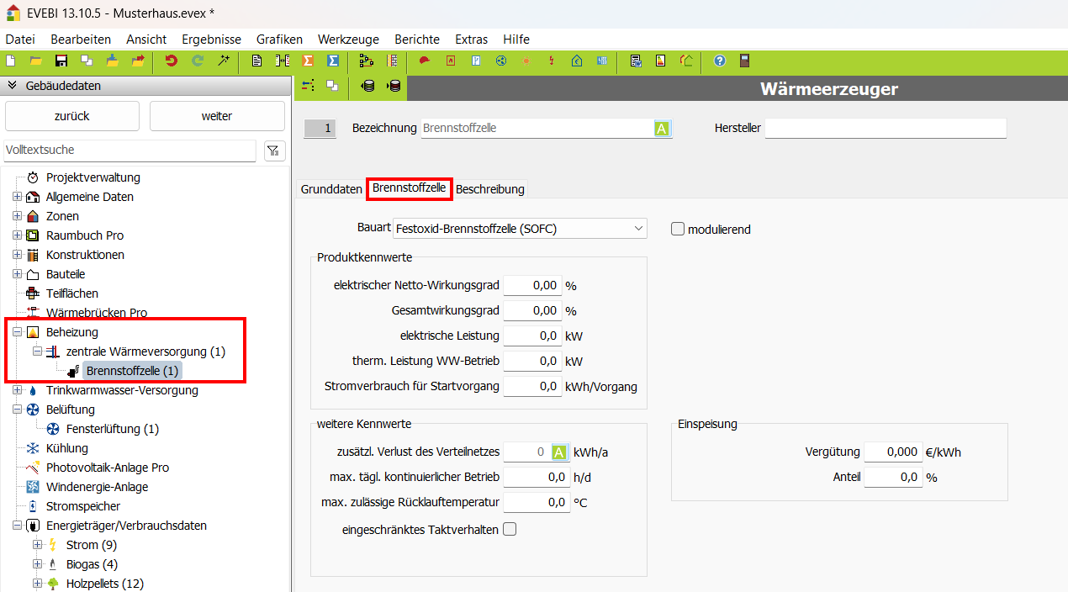
Task: Toggle the green A button beside Bezeichnung
Action: [662, 129]
